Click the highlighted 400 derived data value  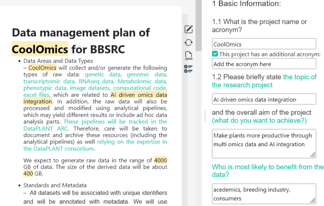[28, 174]
